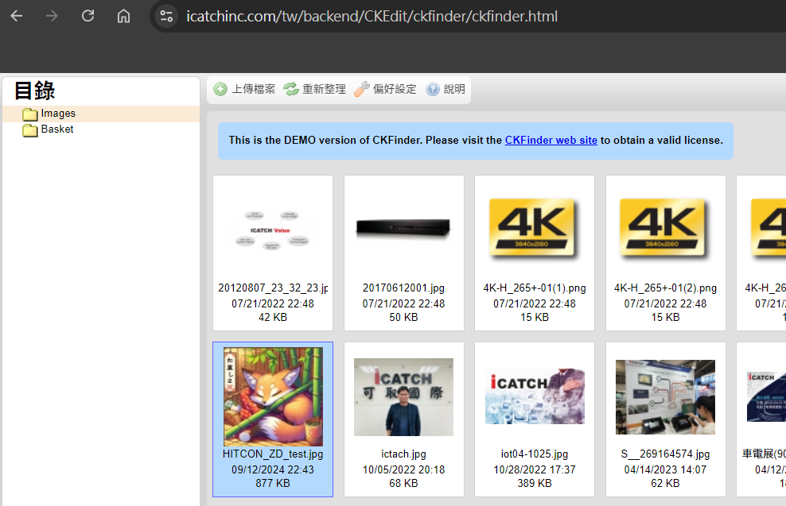Screen dimensions: 786x506
Task: Reload the page with refresh icon
Action: 88,16
